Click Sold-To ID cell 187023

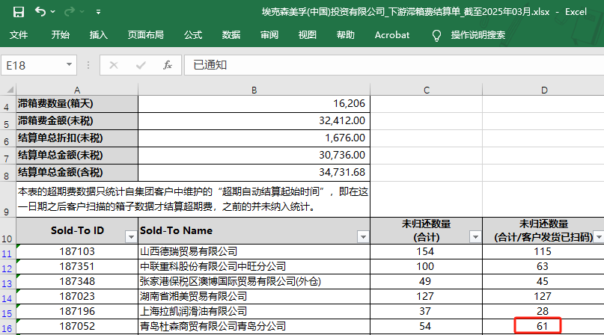(77, 297)
